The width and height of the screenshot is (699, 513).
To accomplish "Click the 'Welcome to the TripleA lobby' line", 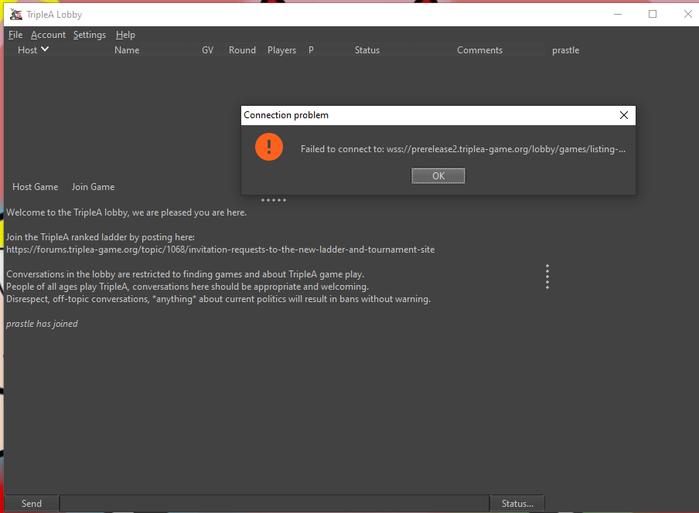I will coord(126,212).
